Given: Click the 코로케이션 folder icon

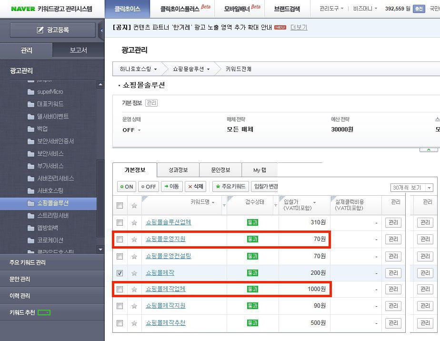Looking at the screenshot, I should pyautogui.click(x=31, y=241).
